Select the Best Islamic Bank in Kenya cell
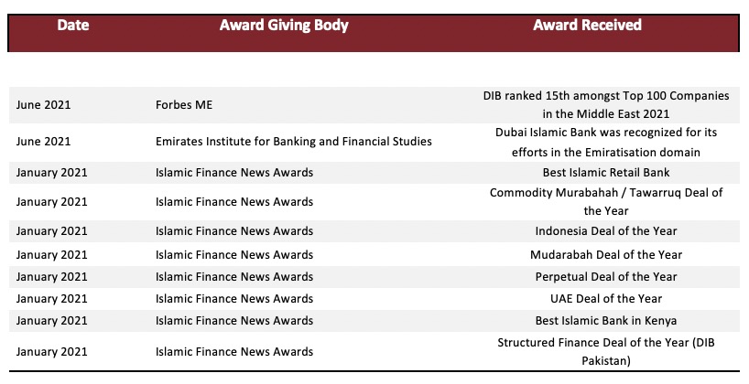 tap(605, 321)
